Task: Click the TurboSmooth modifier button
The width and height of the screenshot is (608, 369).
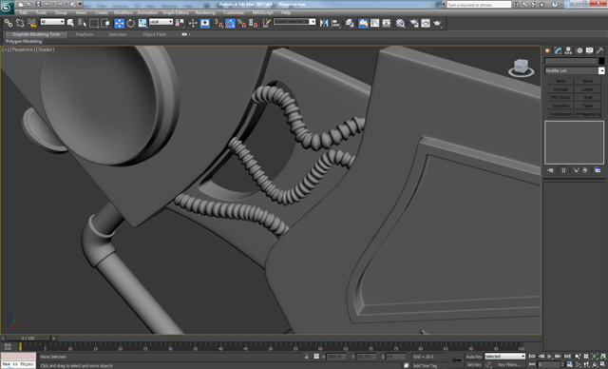Action: tap(560, 114)
